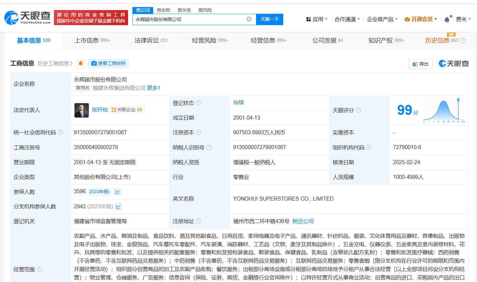Open the 登记状态 help question icon

198,103
